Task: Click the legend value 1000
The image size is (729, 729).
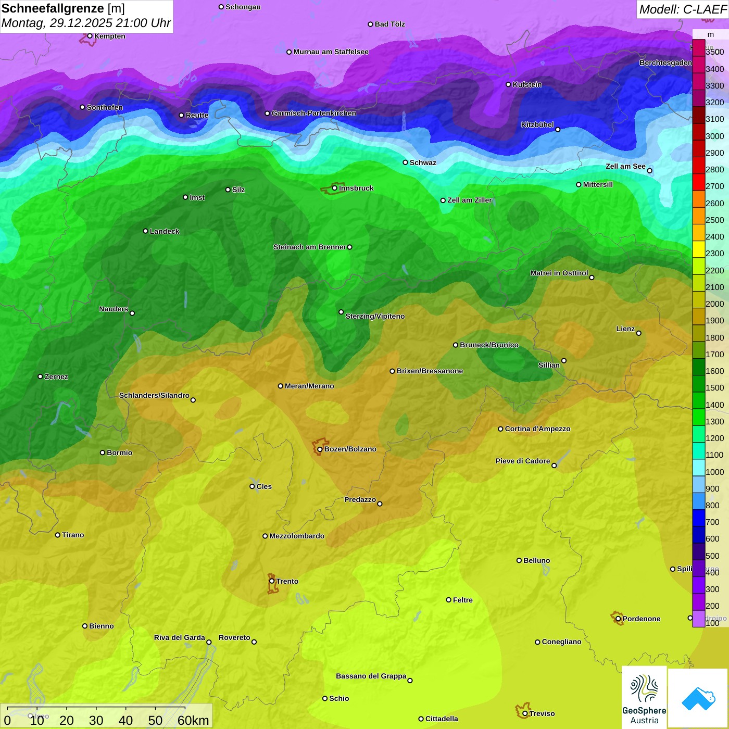Action: coord(714,472)
